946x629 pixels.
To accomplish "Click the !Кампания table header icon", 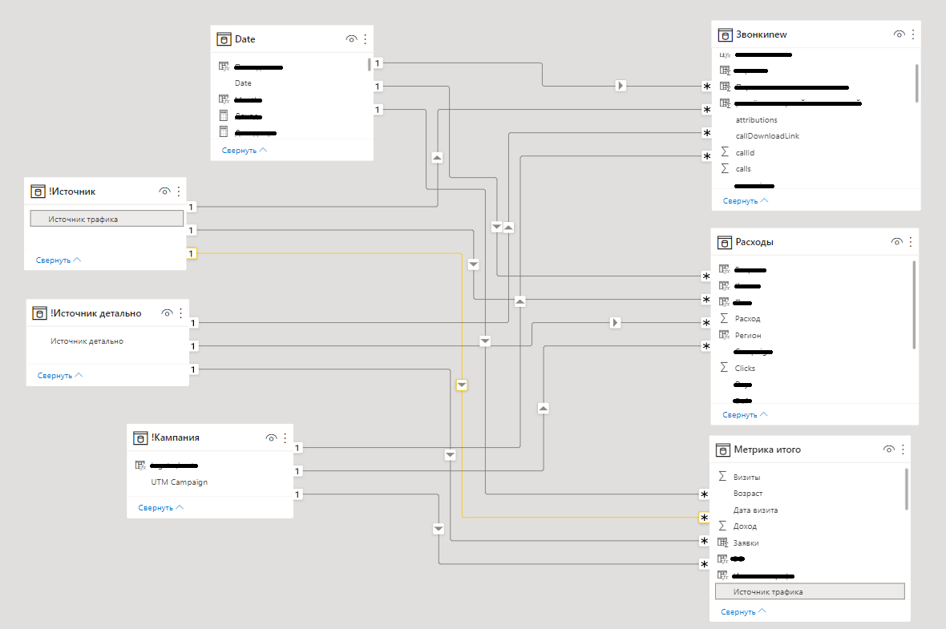I will click(140, 437).
